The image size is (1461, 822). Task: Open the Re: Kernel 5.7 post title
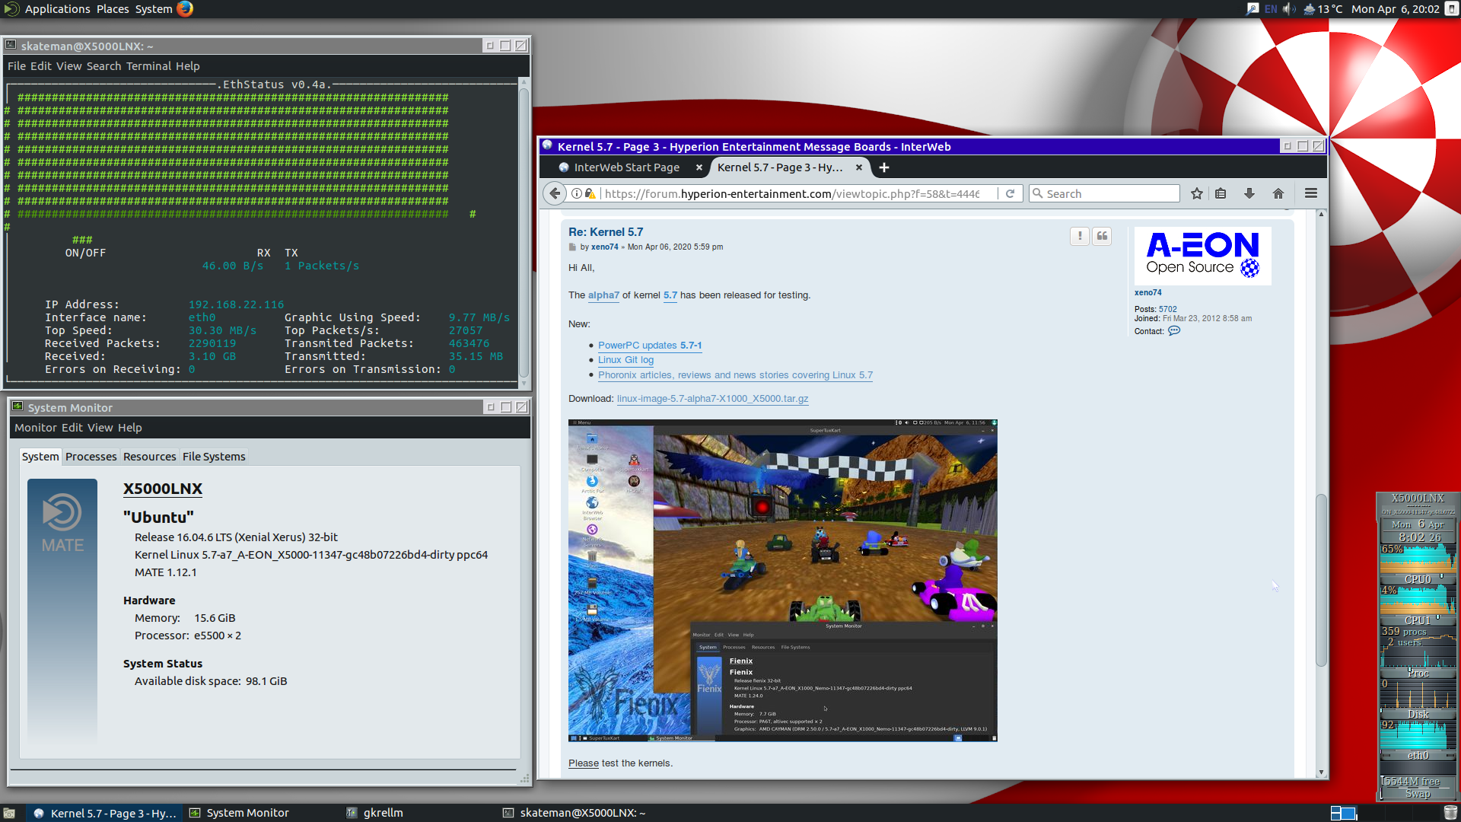point(606,232)
